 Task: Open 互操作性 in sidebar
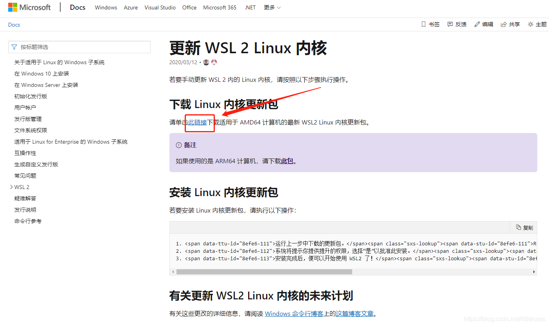(x=25, y=153)
